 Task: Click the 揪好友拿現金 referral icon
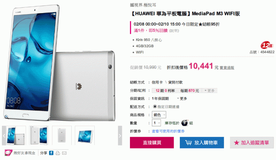pyautogui.click(x=8, y=153)
